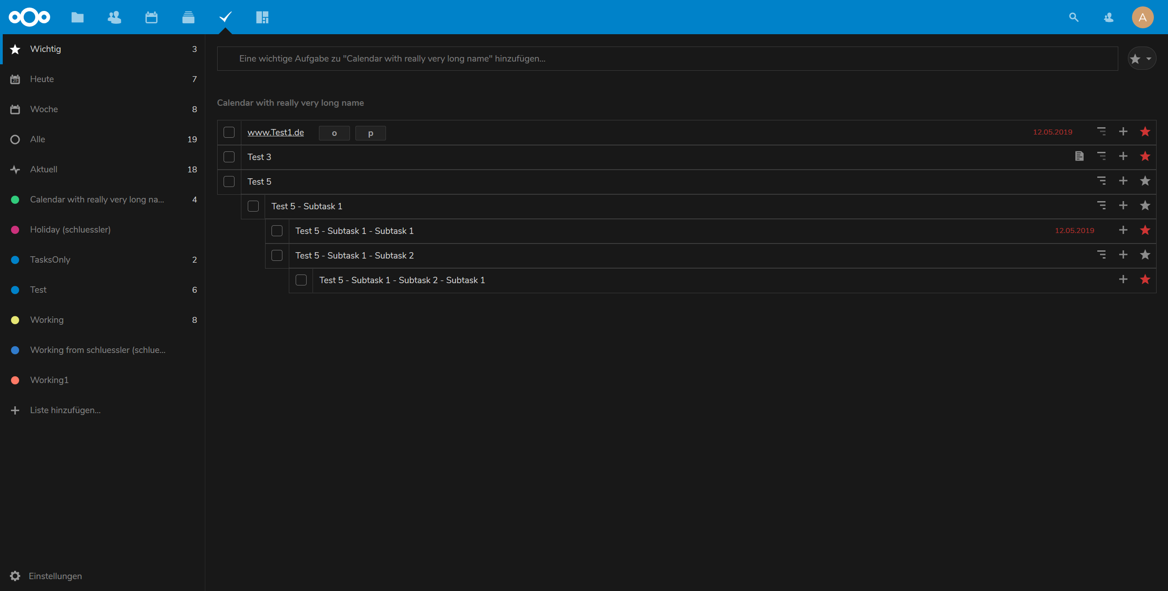This screenshot has width=1168, height=591.
Task: Open the green Calendar with really very long name list
Action: click(x=103, y=200)
